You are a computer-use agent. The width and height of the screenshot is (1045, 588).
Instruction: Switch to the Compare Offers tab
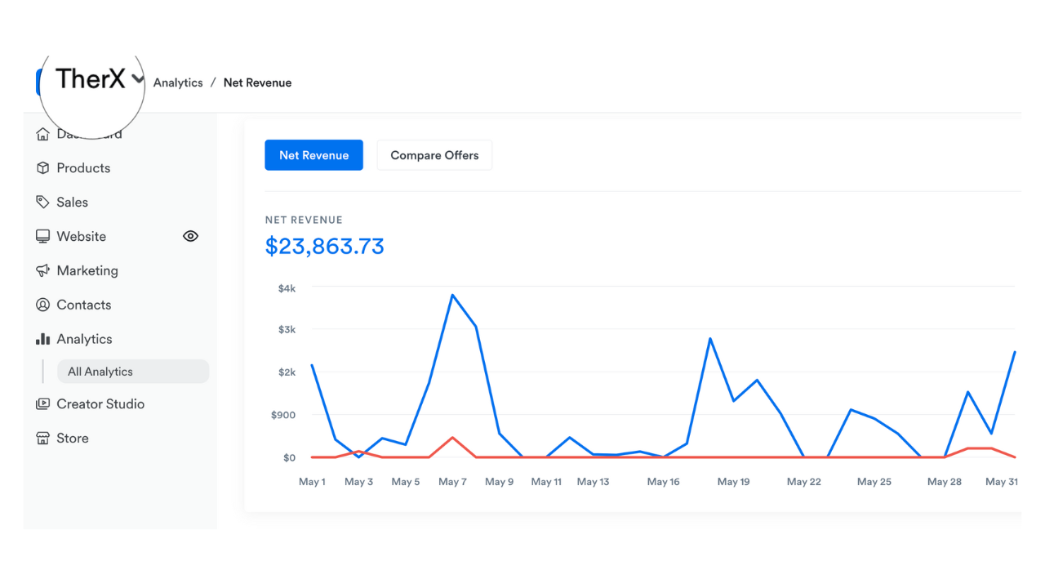pos(434,155)
